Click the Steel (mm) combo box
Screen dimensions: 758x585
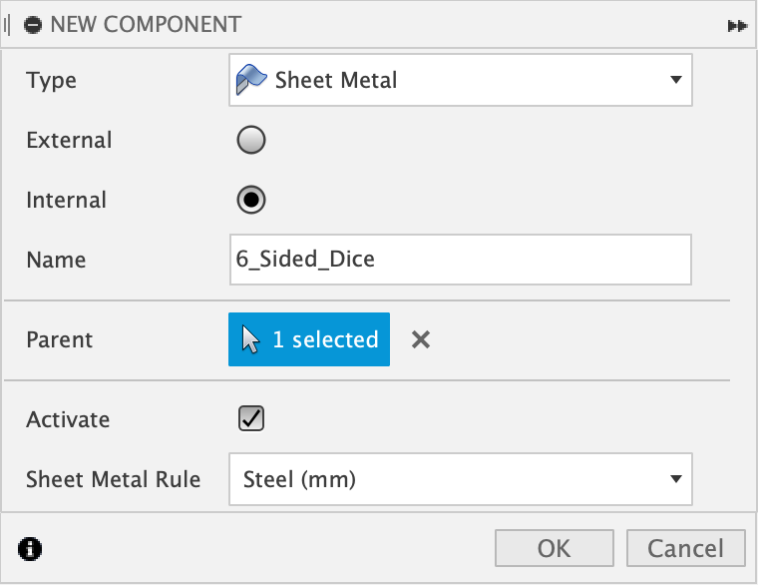click(x=460, y=479)
